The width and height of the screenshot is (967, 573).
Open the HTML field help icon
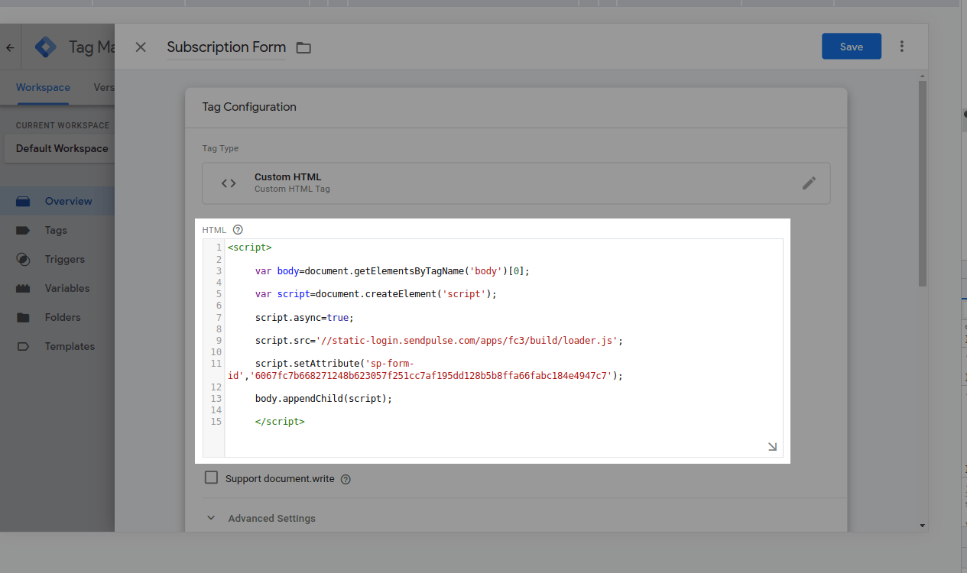click(x=238, y=230)
